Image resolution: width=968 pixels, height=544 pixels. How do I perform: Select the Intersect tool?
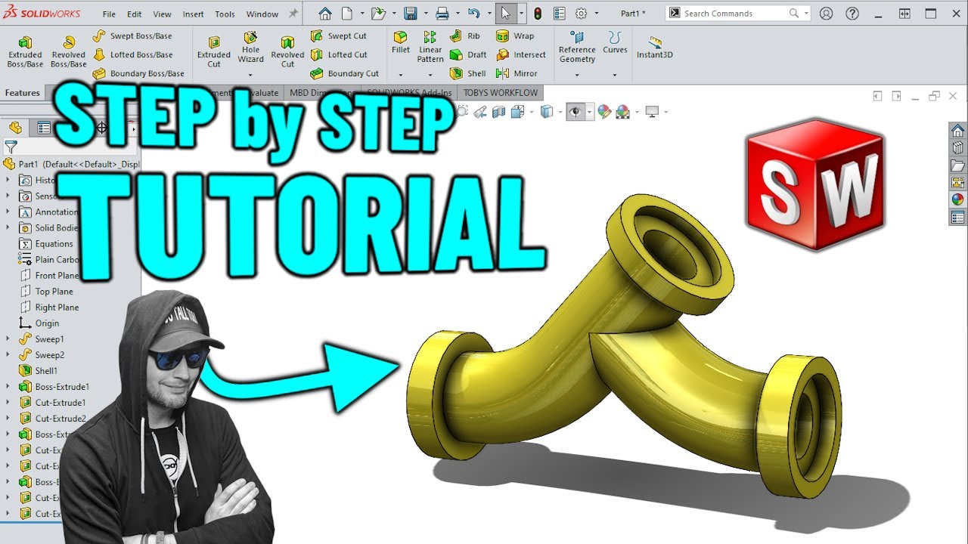click(x=521, y=54)
